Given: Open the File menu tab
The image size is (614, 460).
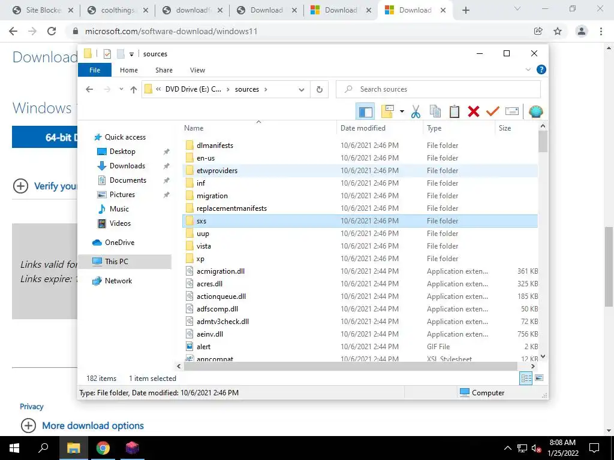Looking at the screenshot, I should [95, 70].
